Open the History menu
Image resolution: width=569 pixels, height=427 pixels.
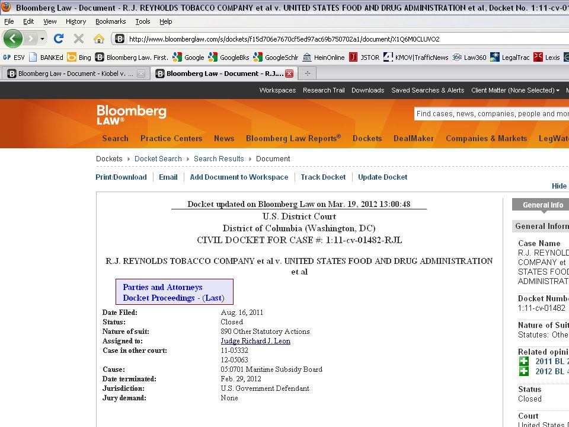[x=76, y=21]
